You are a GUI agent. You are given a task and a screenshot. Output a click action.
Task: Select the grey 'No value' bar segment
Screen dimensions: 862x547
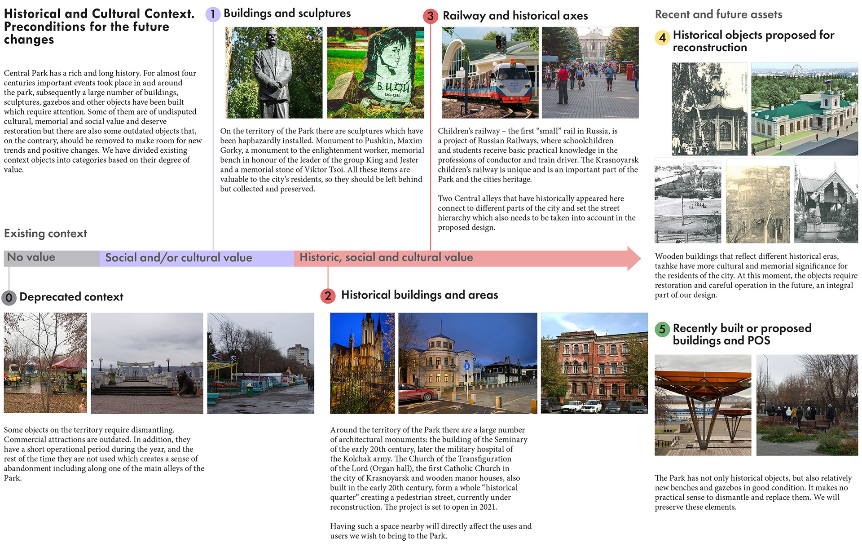(x=52, y=258)
